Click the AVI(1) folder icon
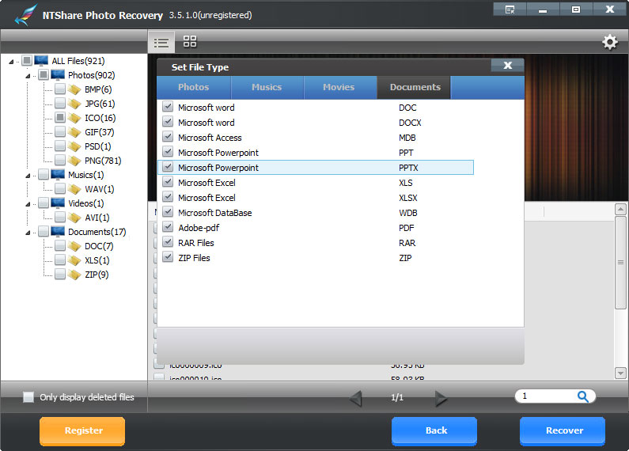The image size is (629, 451). [74, 218]
